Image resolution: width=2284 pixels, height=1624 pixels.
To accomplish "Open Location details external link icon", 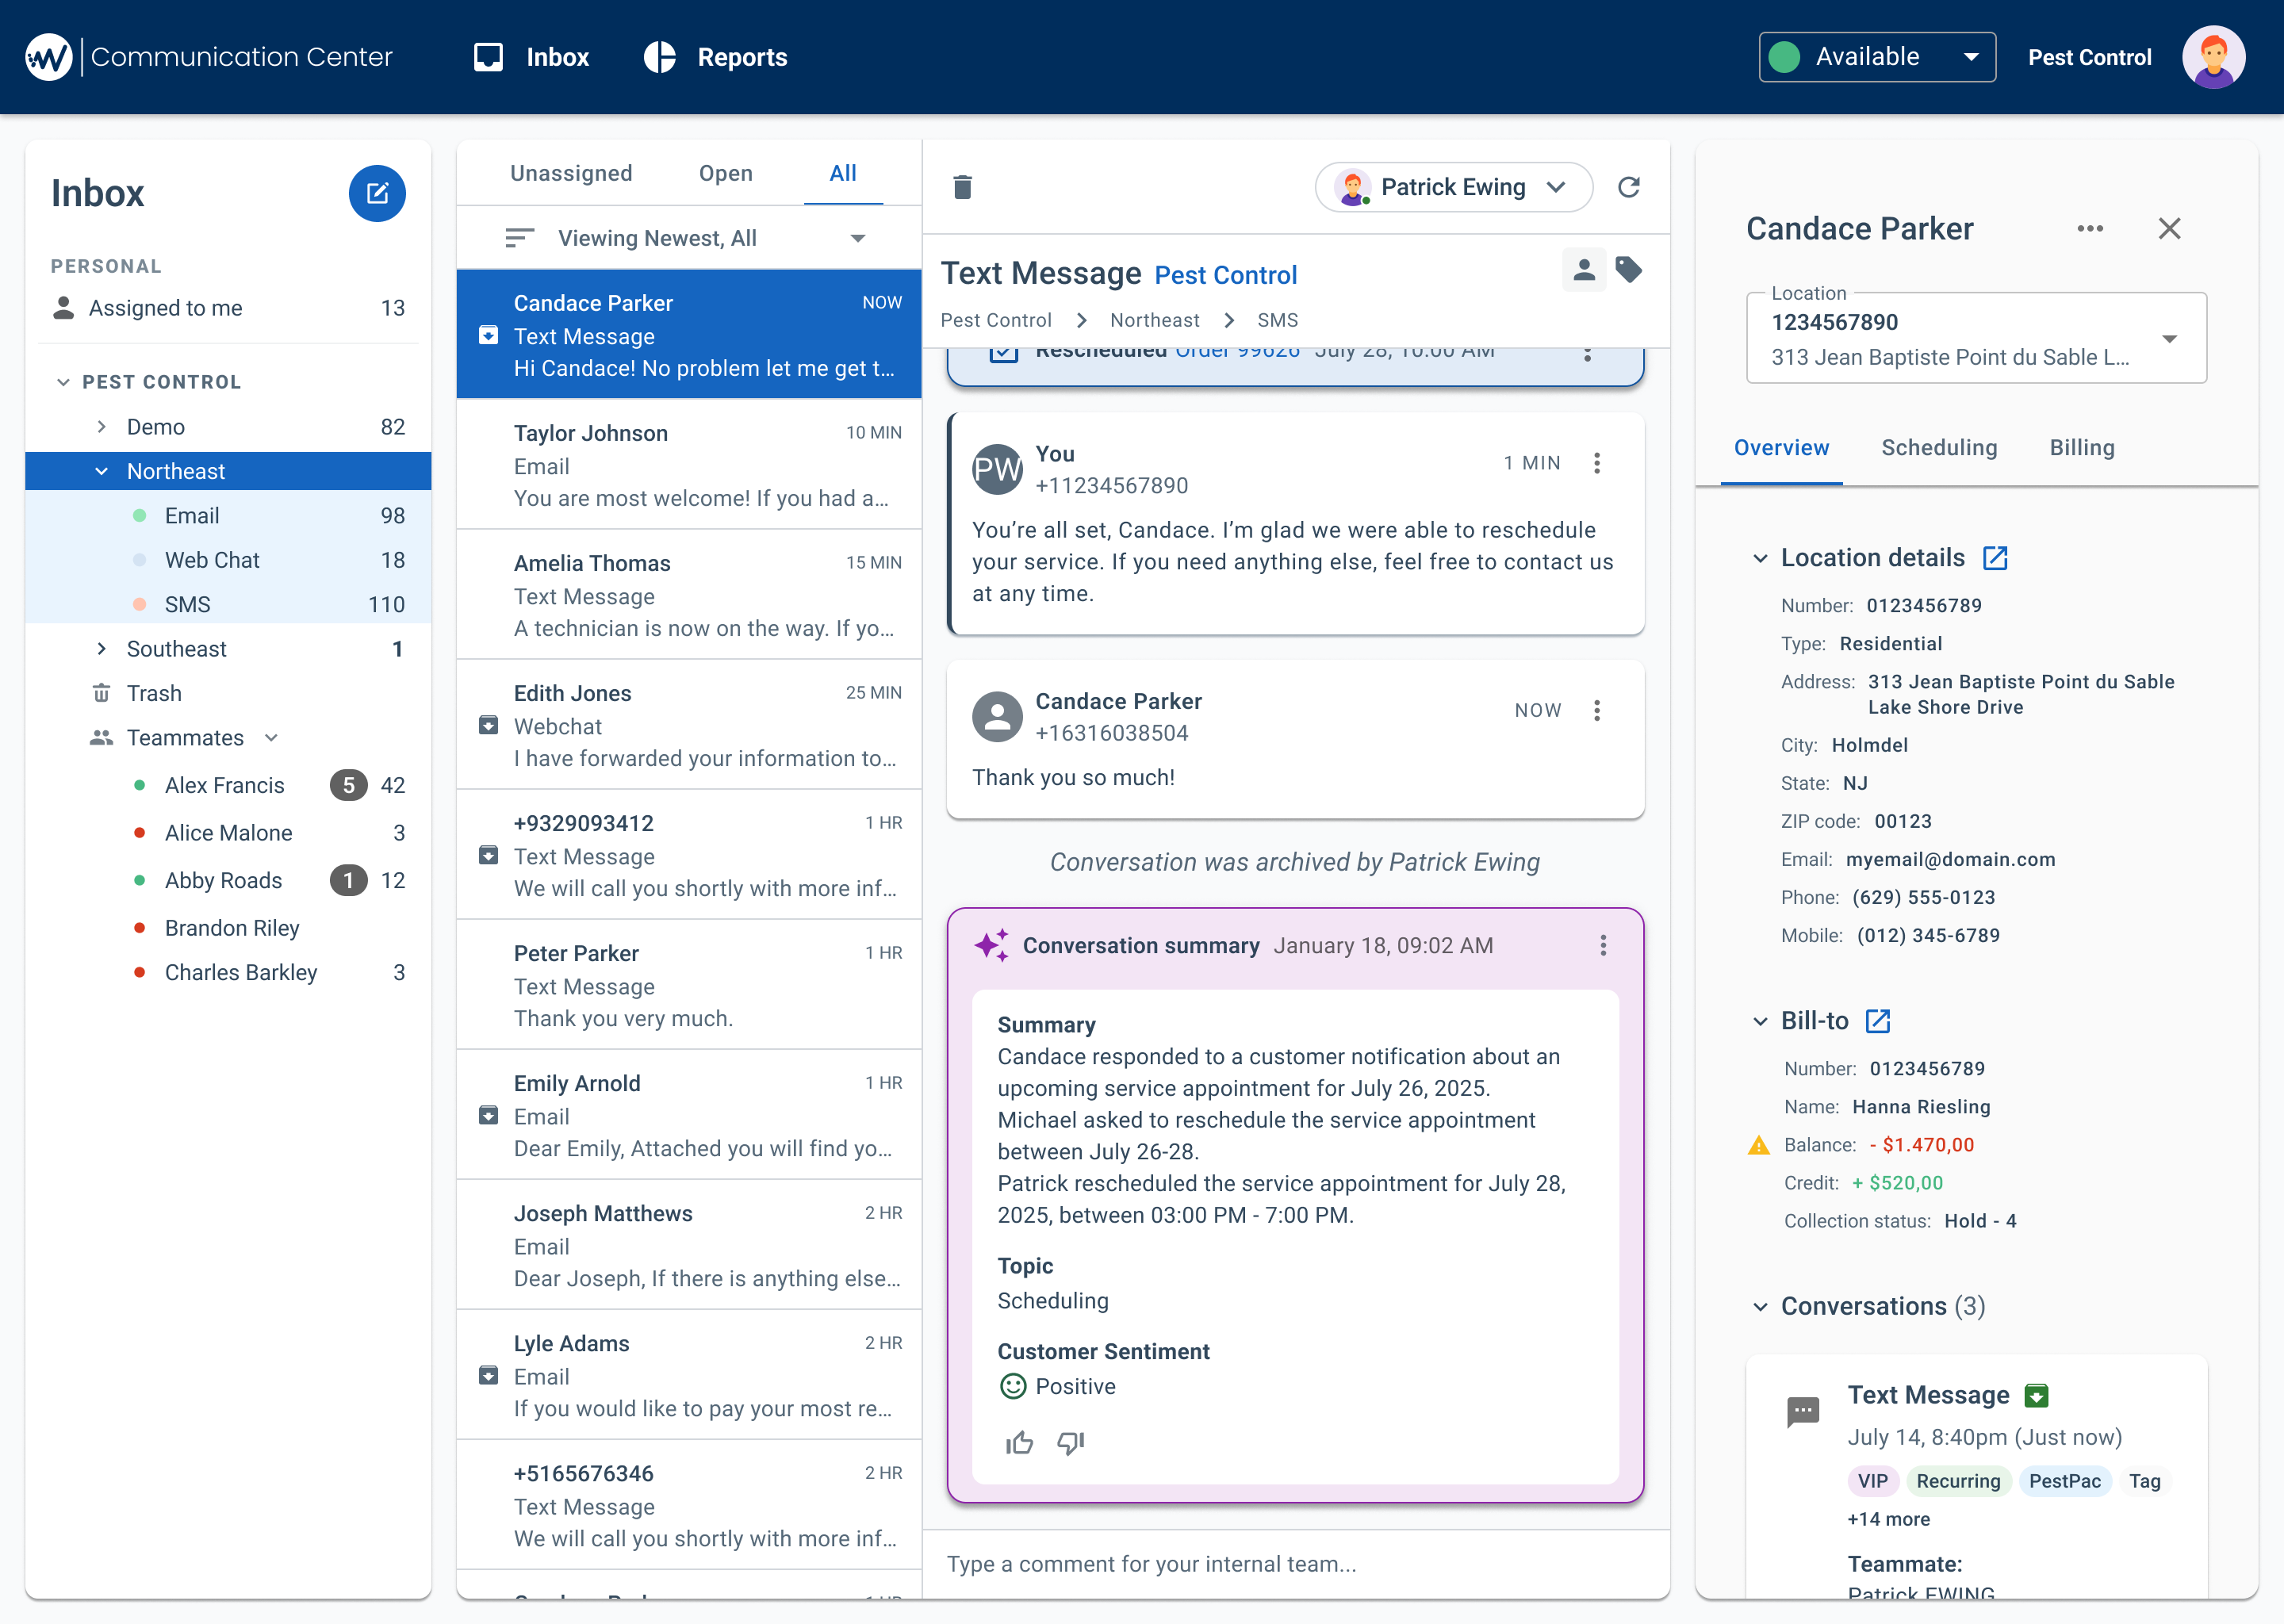I will 1995,558.
